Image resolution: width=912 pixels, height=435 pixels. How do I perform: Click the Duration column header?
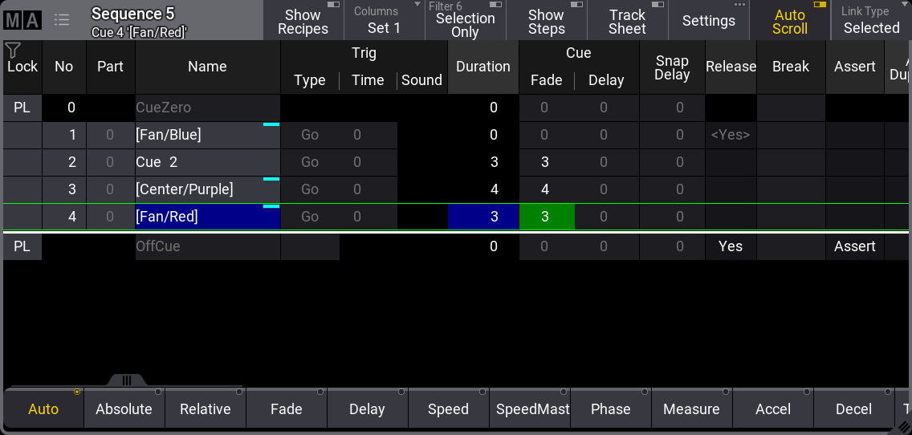click(482, 67)
